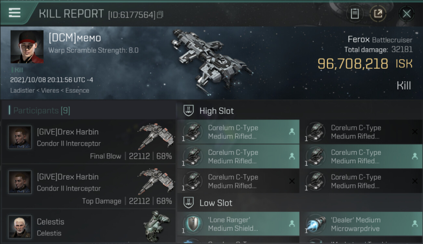Select the 'Dealer' Medium Microwarpdrive icon
The height and width of the screenshot is (244, 423).
[x=316, y=224]
